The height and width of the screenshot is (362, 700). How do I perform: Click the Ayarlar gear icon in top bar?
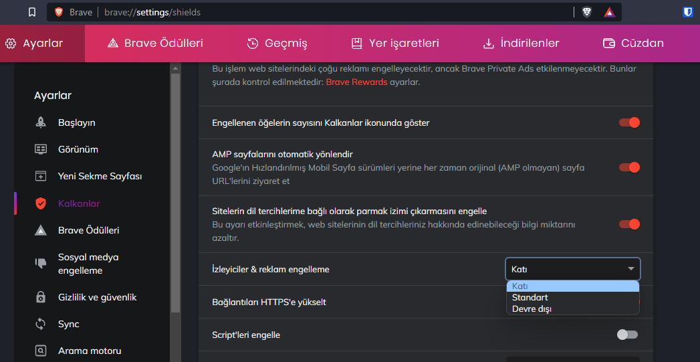pos(11,43)
